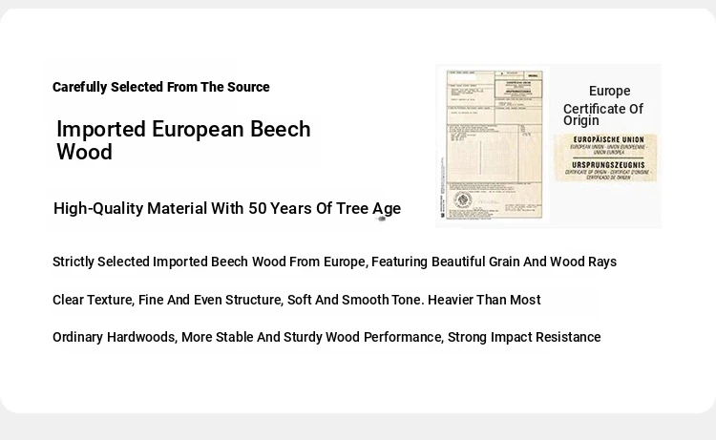Click the words 'Heavier Than Most'
The image size is (716, 440).
tap(484, 300)
